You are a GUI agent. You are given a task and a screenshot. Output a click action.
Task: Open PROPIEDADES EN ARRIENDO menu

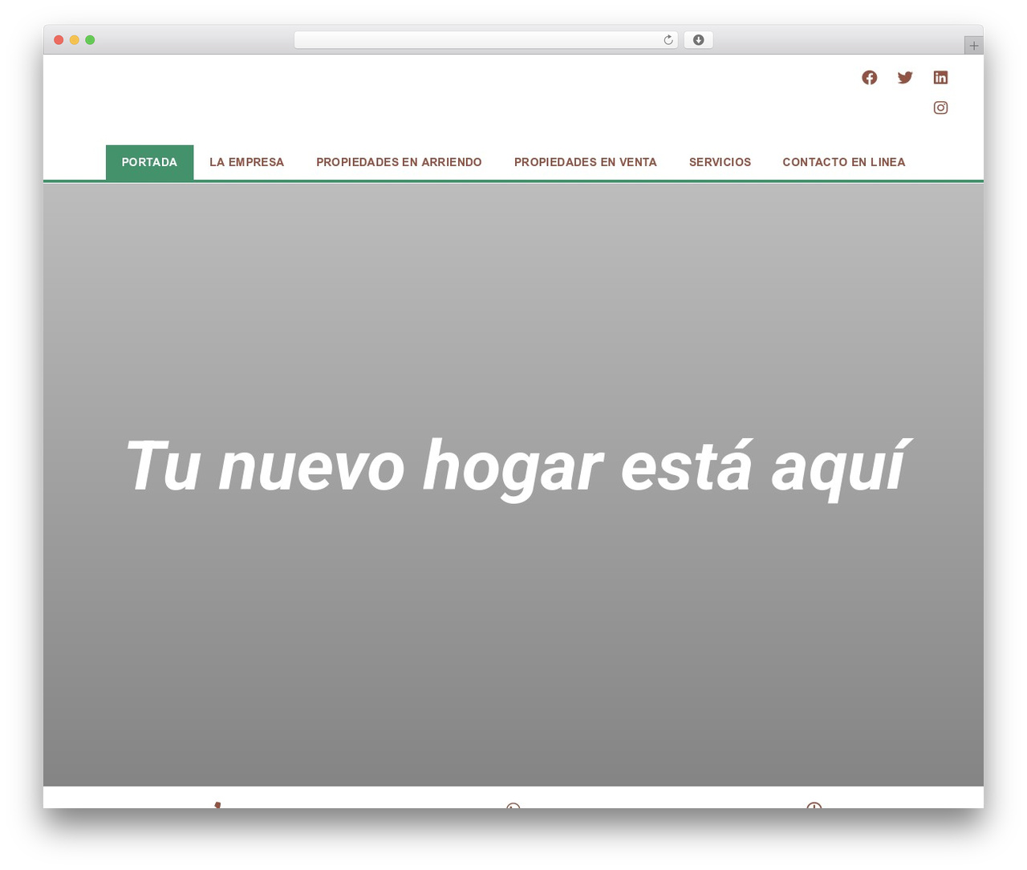tap(399, 162)
